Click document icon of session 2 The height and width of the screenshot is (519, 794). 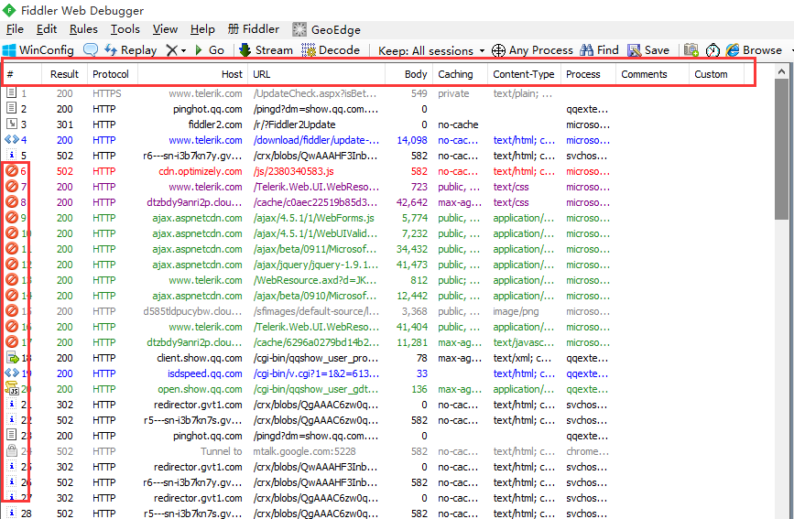(11, 108)
